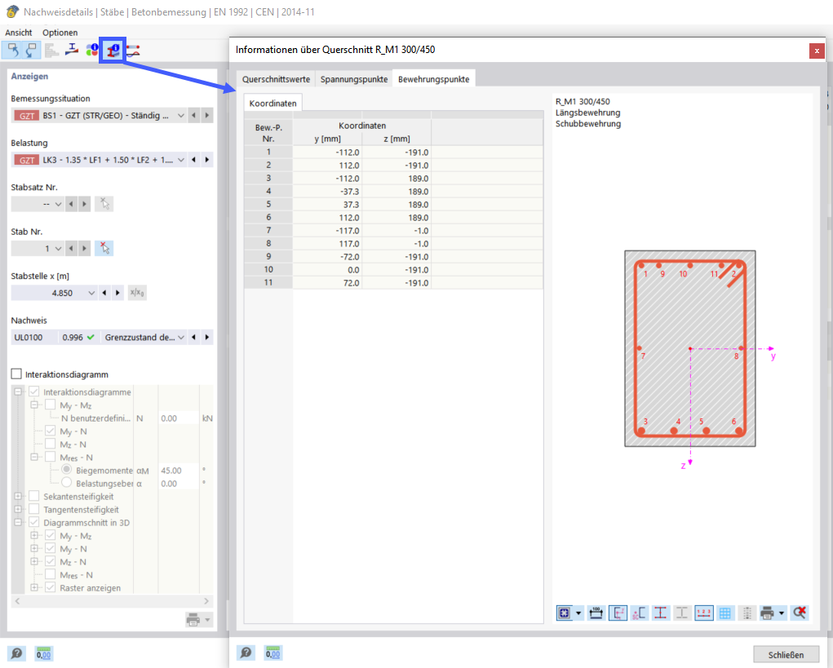Open the Nachweis Grenzzustand dropdown
The height and width of the screenshot is (668, 833).
tap(180, 337)
